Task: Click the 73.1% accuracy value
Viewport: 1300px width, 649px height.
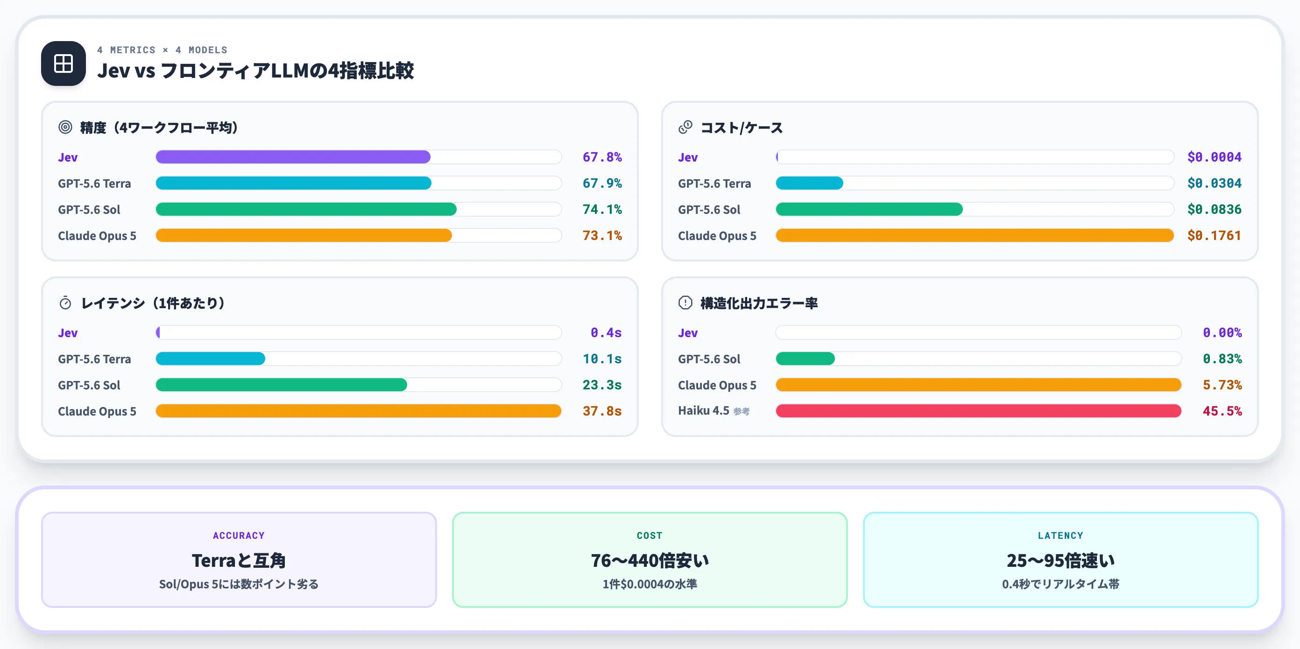Action: (602, 235)
